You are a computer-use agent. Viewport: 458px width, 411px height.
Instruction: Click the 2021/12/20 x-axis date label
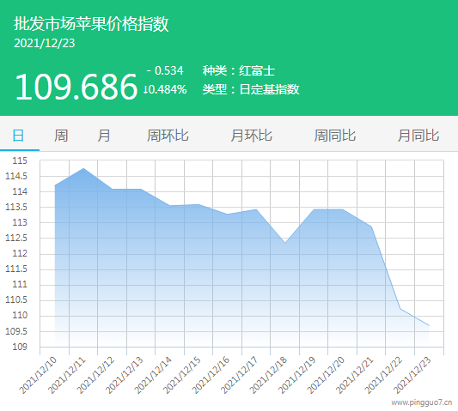click(x=326, y=375)
